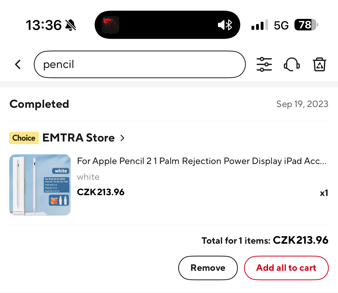Open the For Apple Pencil product title
The width and height of the screenshot is (338, 293).
[x=202, y=161]
